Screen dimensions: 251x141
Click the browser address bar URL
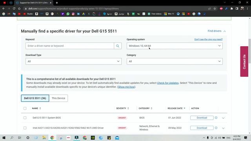pyautogui.click(x=73, y=9)
